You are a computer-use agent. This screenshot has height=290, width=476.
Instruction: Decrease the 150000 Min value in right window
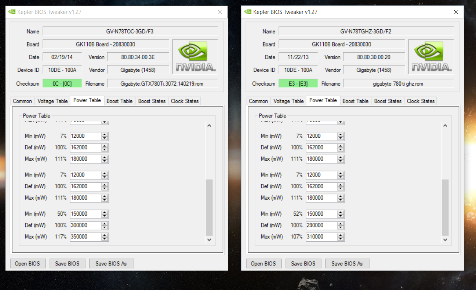click(341, 216)
